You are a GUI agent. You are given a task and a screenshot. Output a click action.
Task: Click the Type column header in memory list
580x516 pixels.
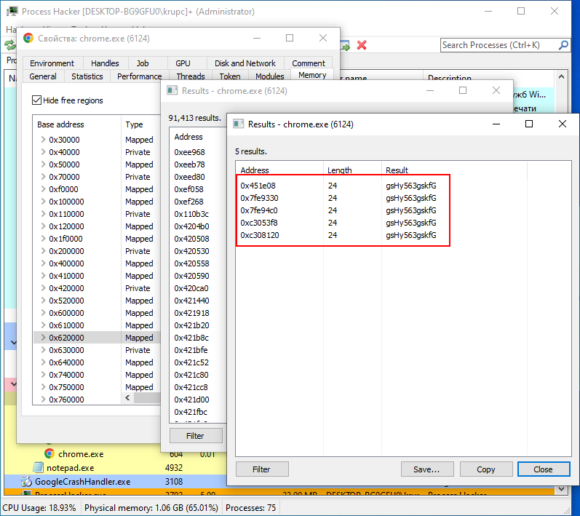click(140, 124)
